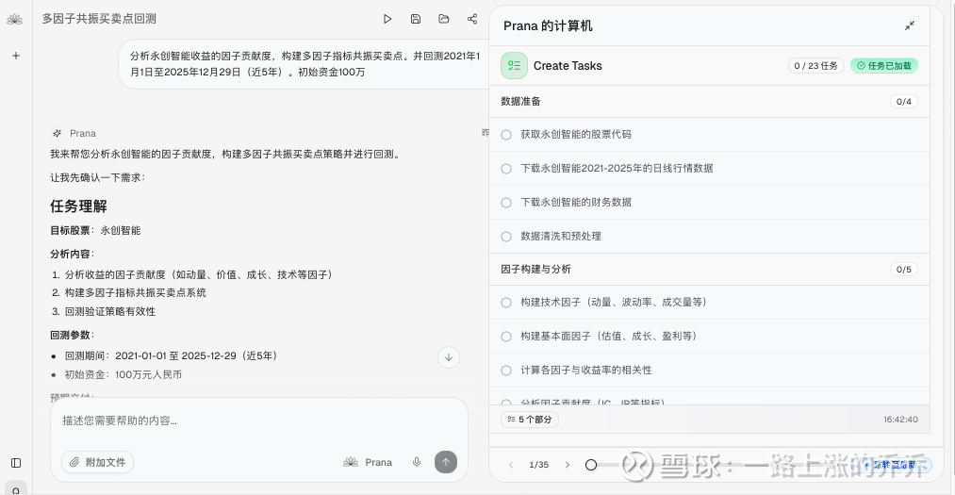Image resolution: width=955 pixels, height=495 pixels.
Task: Go to next step arrow
Action: pyautogui.click(x=567, y=465)
